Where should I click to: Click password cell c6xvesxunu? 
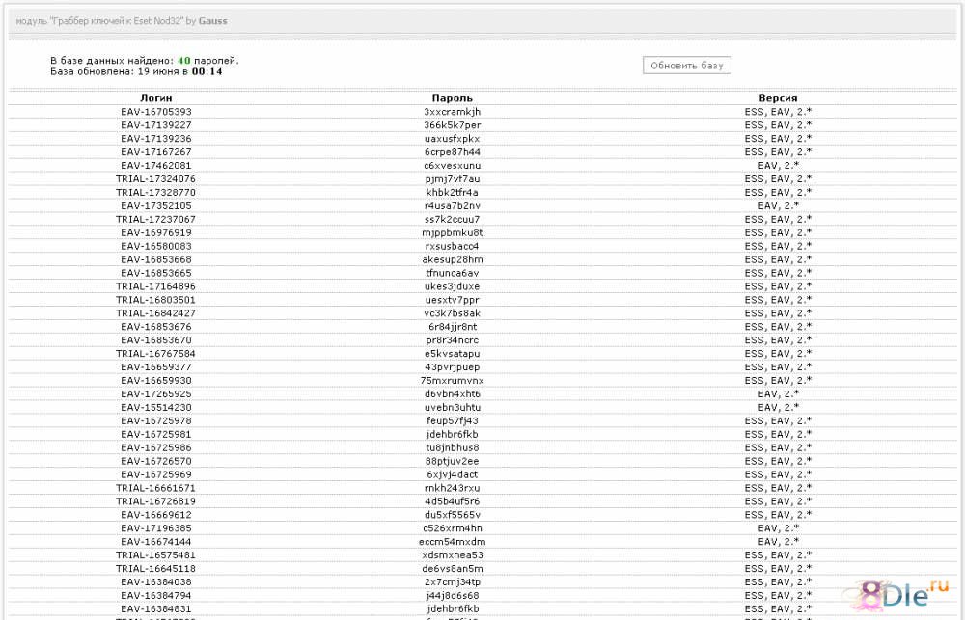pyautogui.click(x=453, y=166)
